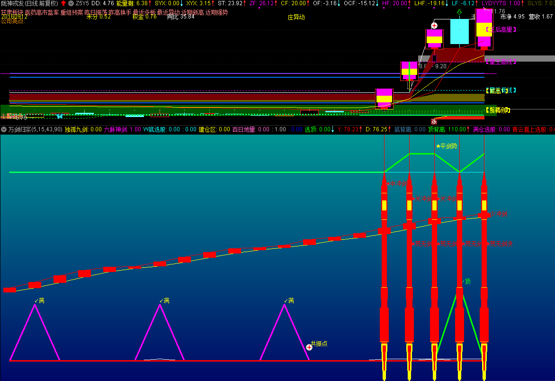Click the ZF: 26.12 reading
Screen dimensions: 555x381
pos(263,3)
